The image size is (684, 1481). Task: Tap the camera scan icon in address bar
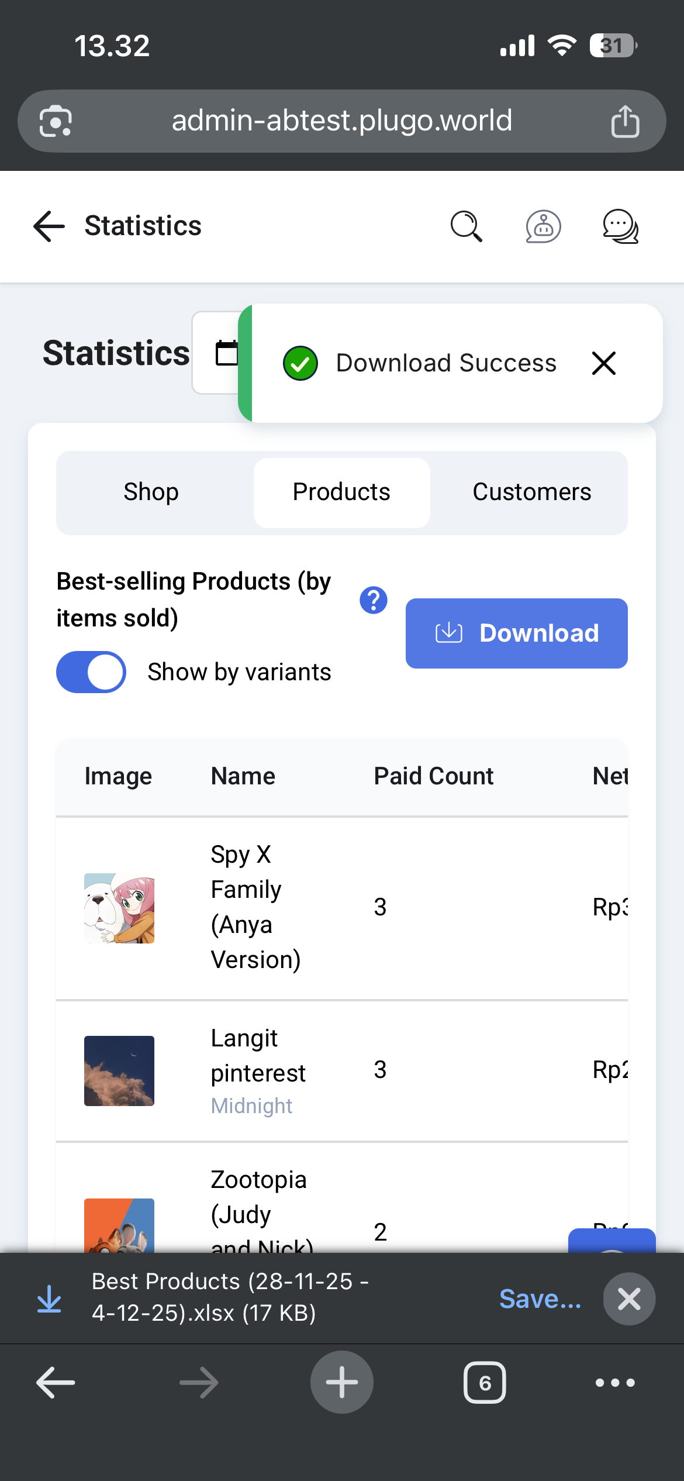point(56,122)
